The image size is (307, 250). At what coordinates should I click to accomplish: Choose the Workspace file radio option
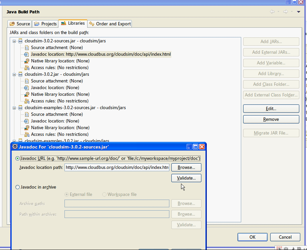coord(104,195)
